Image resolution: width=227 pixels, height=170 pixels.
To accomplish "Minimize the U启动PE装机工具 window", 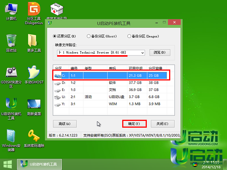I will click(157, 23).
